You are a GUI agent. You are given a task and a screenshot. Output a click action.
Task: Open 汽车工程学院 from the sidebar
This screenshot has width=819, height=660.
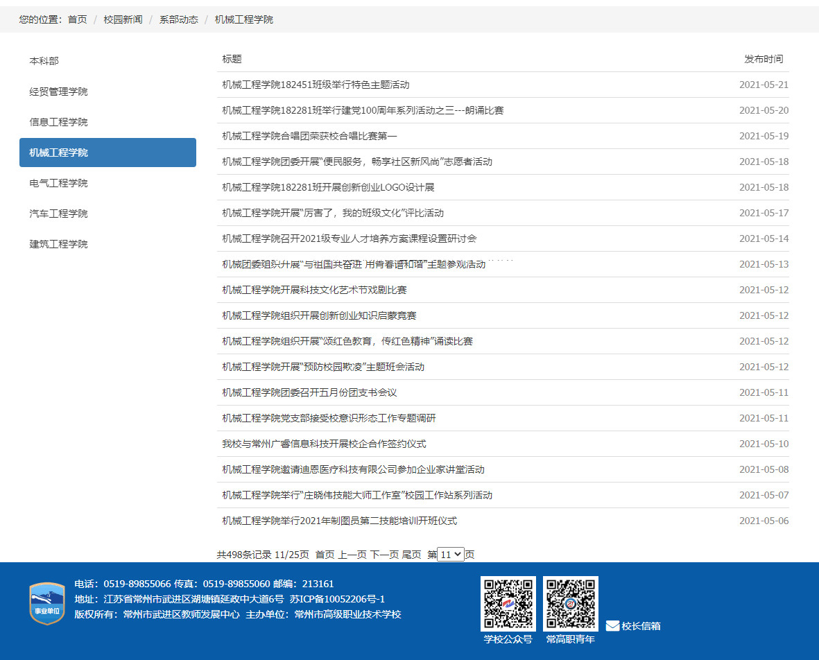(x=59, y=214)
